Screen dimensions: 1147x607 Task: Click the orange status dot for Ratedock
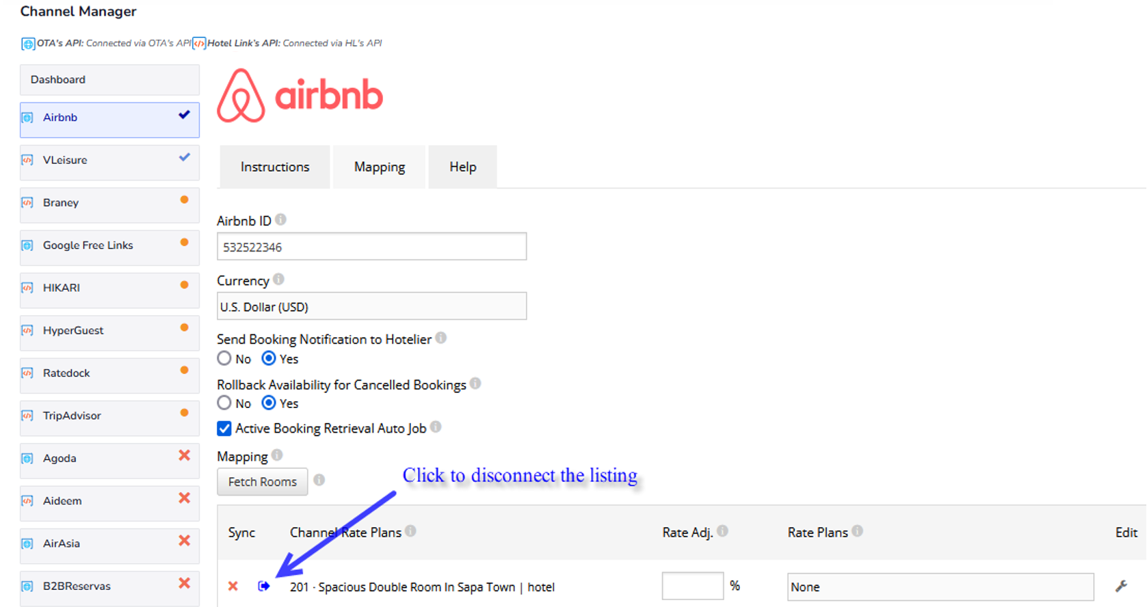184,370
